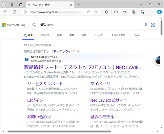Open the Extensions puzzle icon
This screenshot has width=164, height=134.
tap(107, 12)
